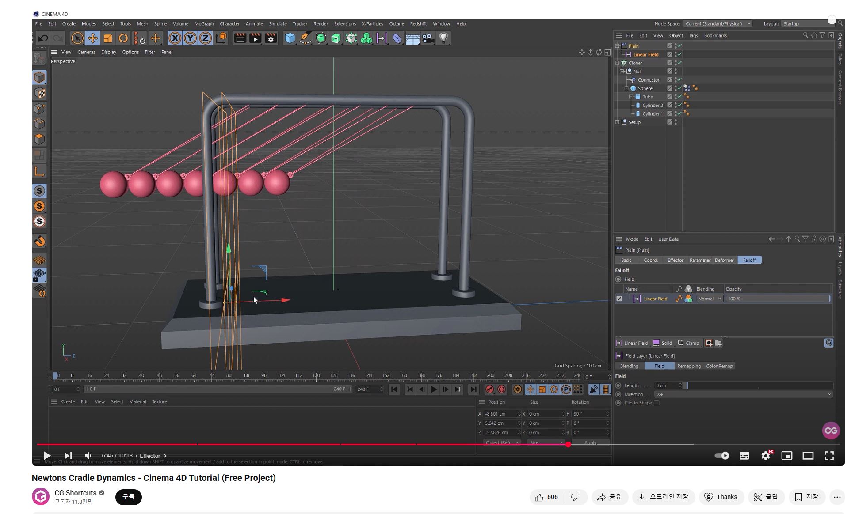Toggle YouTube autoplay switch
This screenshot has height=514, width=855.
pyautogui.click(x=722, y=456)
